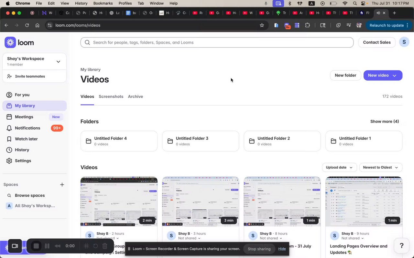Click the rewind icon on recorder bar
The width and height of the screenshot is (414, 258).
58,246
